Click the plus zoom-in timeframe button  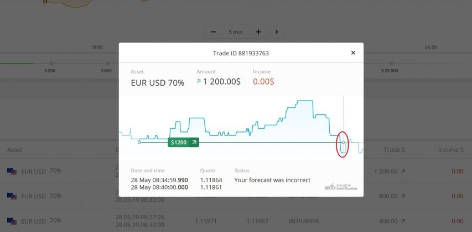pos(258,32)
